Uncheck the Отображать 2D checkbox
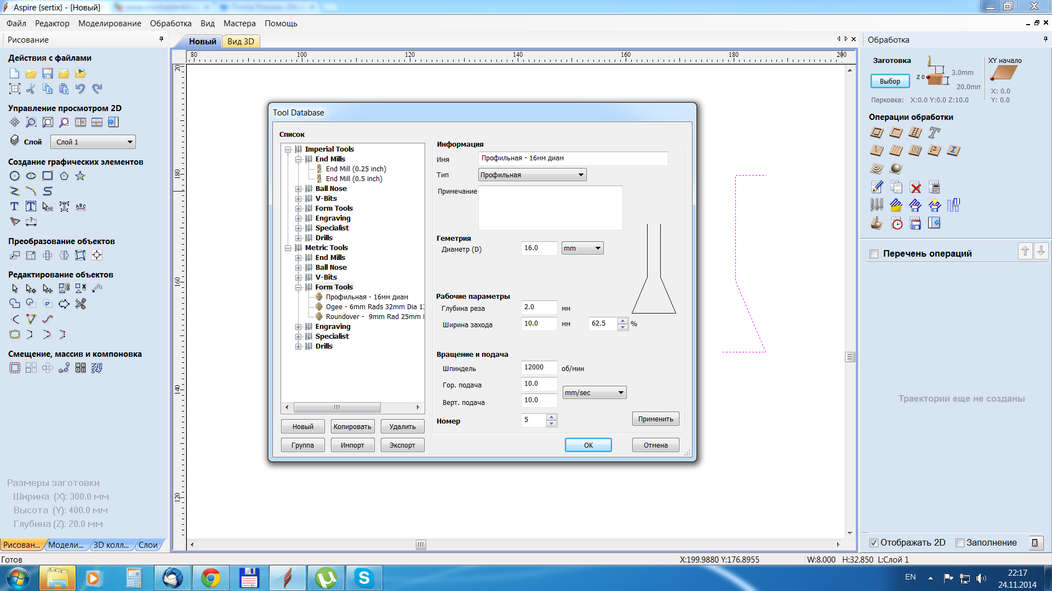Image resolution: width=1052 pixels, height=591 pixels. coord(874,543)
